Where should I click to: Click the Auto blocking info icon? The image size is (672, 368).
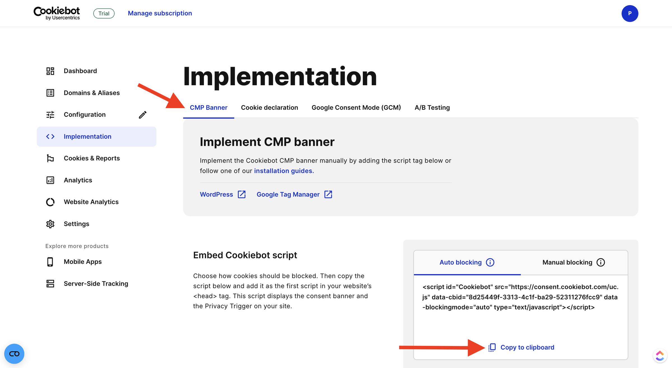click(x=490, y=262)
